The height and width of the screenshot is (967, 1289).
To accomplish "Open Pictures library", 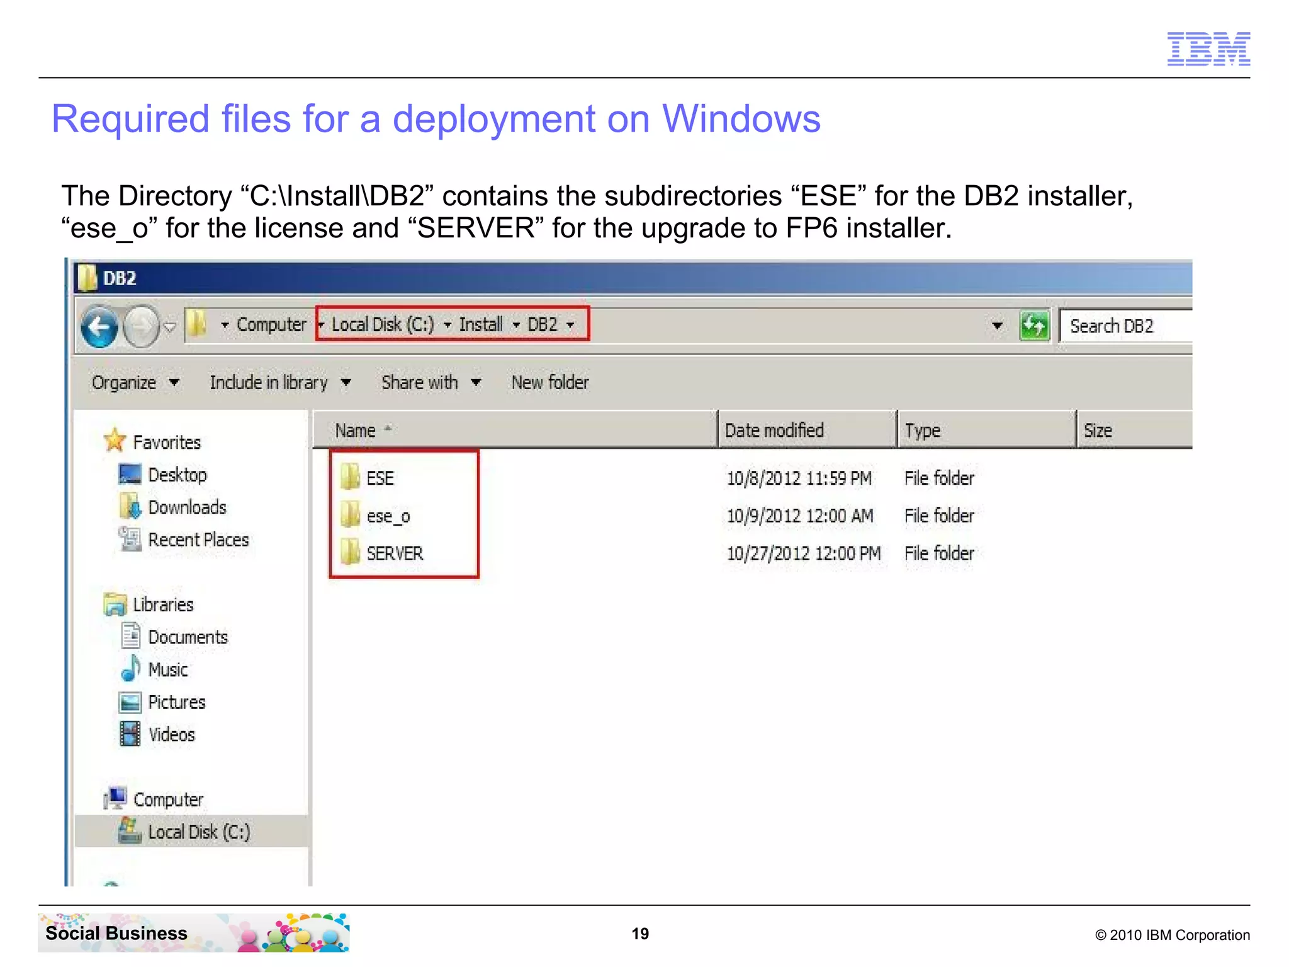I will tap(177, 703).
